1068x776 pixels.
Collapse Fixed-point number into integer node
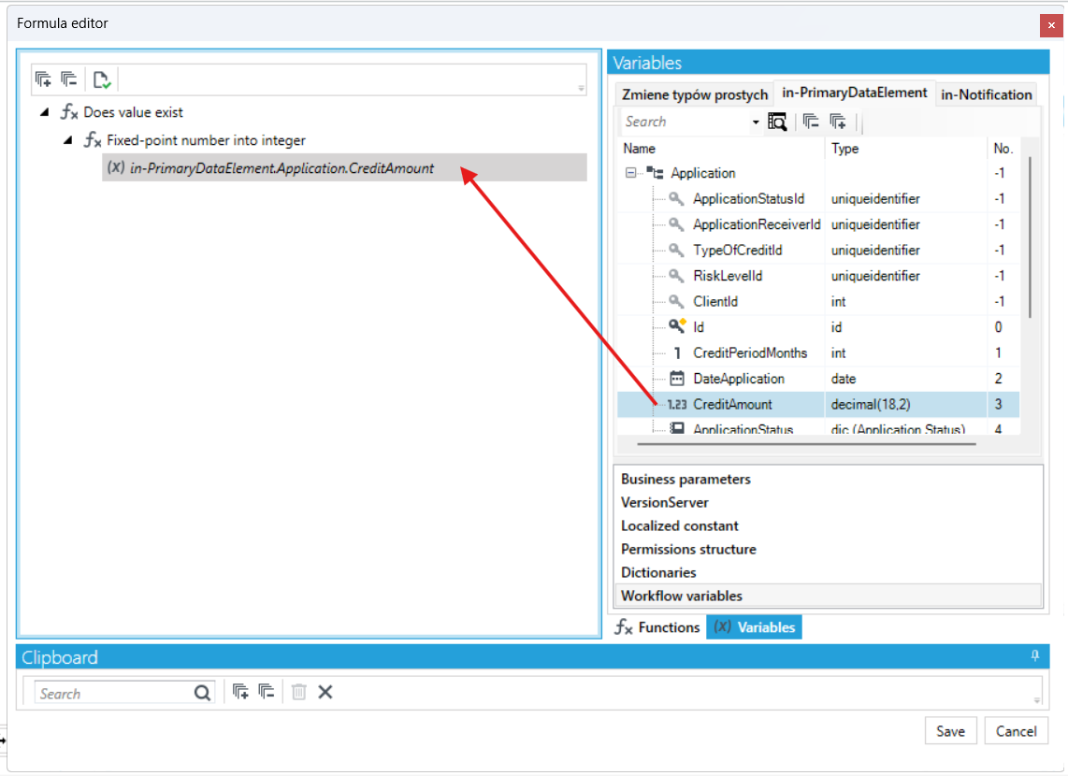(x=68, y=140)
